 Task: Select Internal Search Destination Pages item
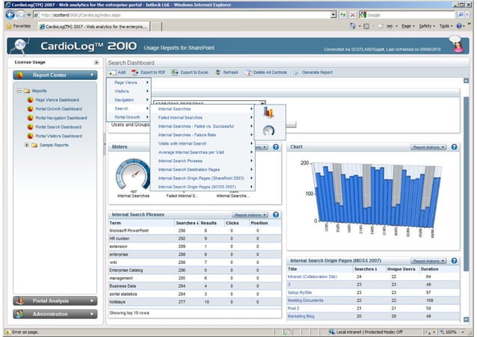click(203, 170)
